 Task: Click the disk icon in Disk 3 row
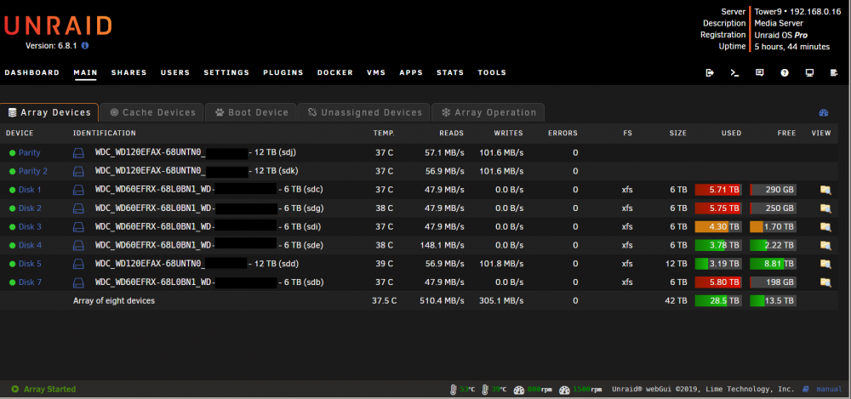point(78,227)
